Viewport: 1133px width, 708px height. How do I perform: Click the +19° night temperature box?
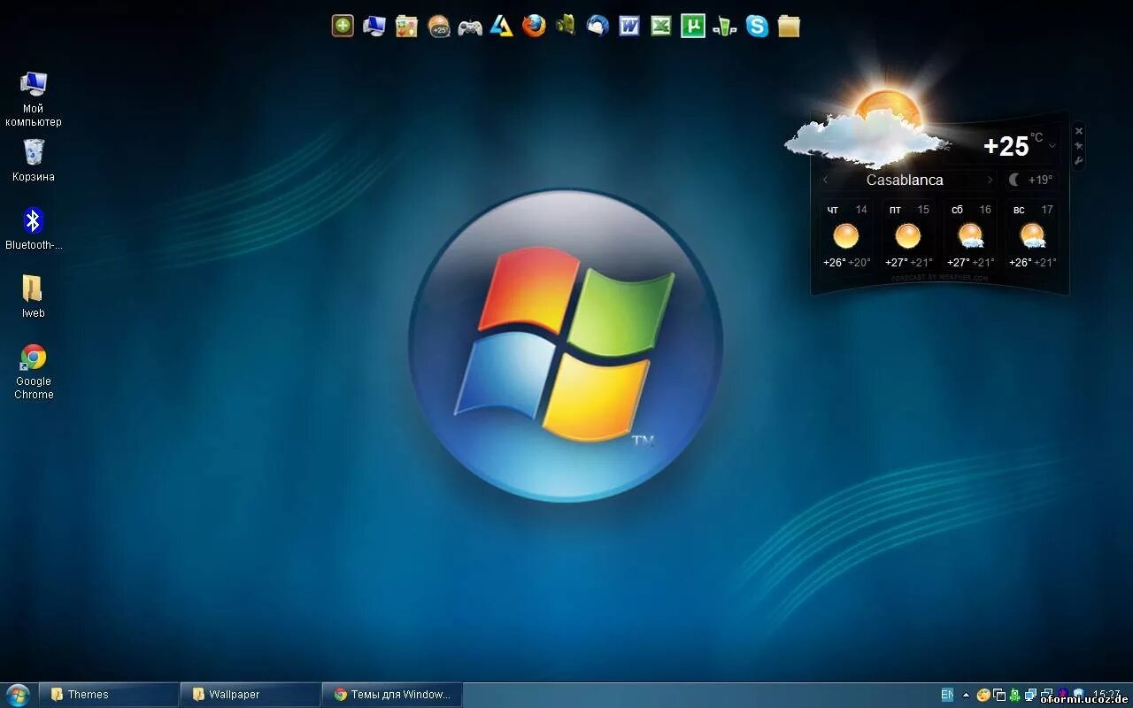pos(1032,180)
